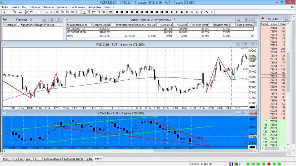Select the Fibonacci arcs tool
Viewport: 296px width, 166px height.
tap(73, 12)
